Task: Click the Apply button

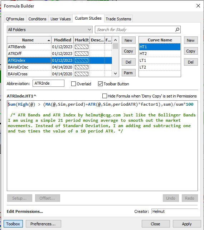Action: (x=187, y=224)
